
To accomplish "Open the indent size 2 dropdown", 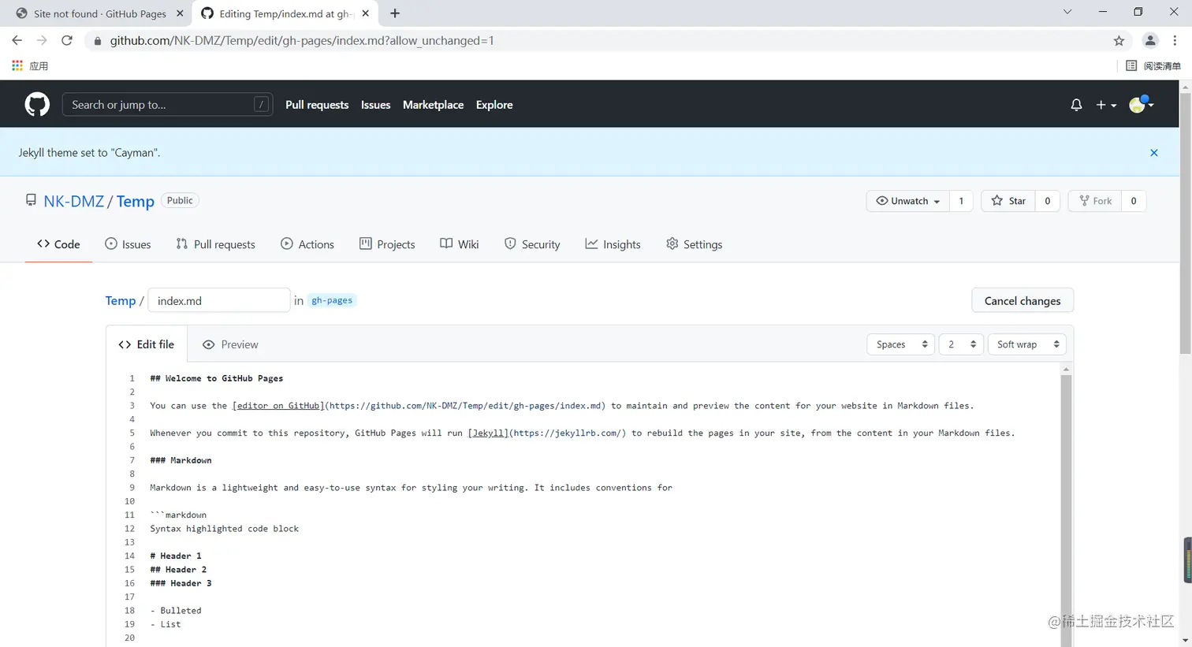I will click(x=961, y=344).
